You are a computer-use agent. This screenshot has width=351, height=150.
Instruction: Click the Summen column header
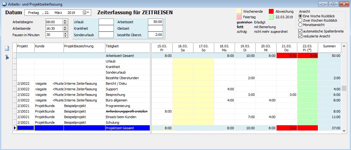click(329, 46)
